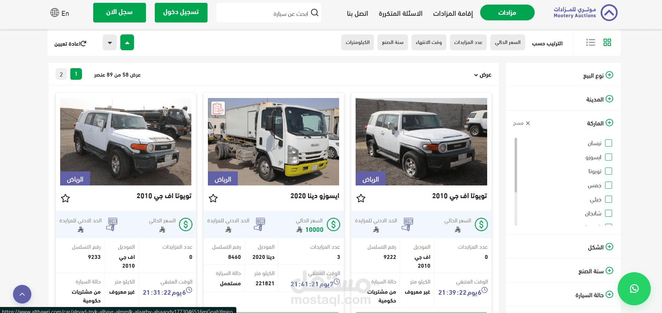Click dollar icon on Toyota 9222 card
Screen dimensions: 662x313
[x=481, y=224]
